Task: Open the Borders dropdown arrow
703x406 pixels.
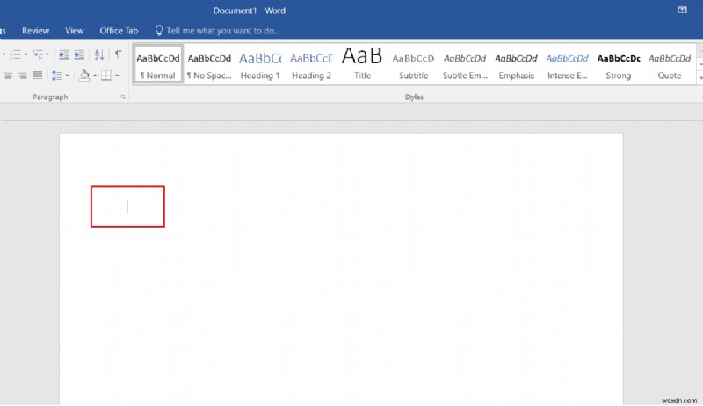Action: [117, 76]
